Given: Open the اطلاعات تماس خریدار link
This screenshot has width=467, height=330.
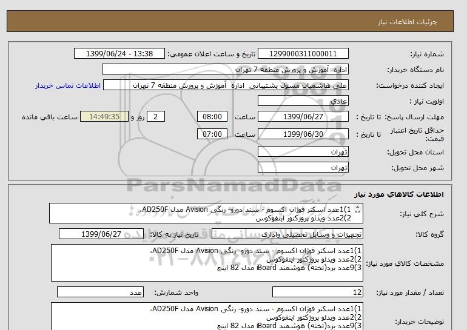Looking at the screenshot, I should pyautogui.click(x=68, y=85).
